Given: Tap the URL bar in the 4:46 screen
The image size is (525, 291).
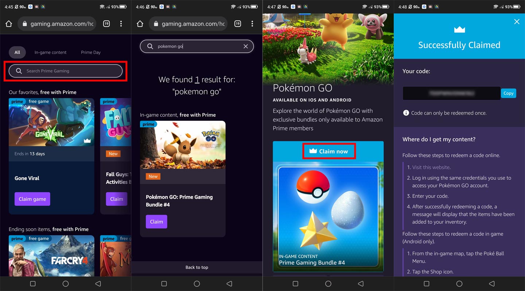Looking at the screenshot, I should pos(188,24).
